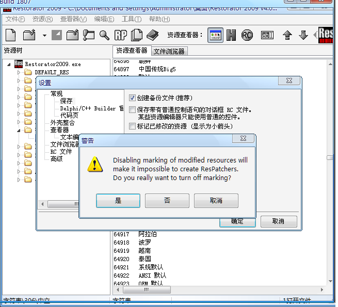Click the Open file toolbar icon
This screenshot has width=338, height=307.
point(29,35)
